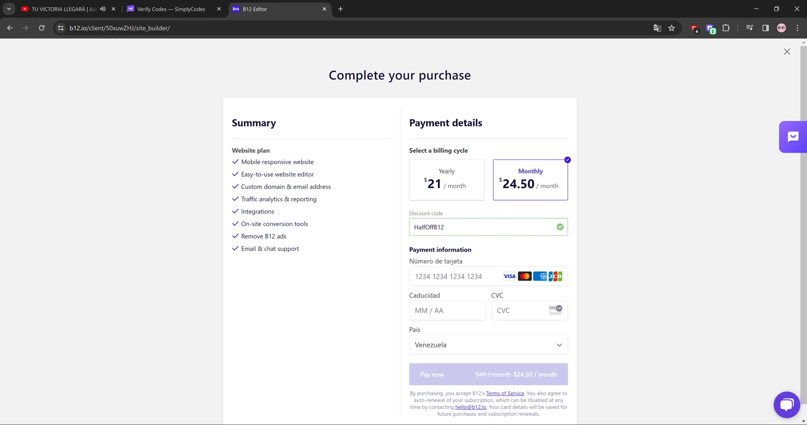Open the tab search dropdown arrow

pyautogui.click(x=9, y=9)
